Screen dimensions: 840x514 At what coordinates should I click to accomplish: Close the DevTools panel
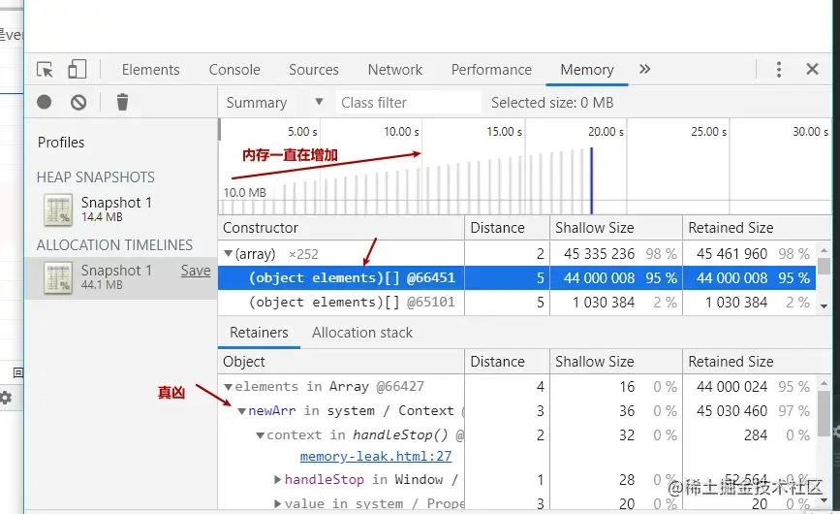(812, 69)
